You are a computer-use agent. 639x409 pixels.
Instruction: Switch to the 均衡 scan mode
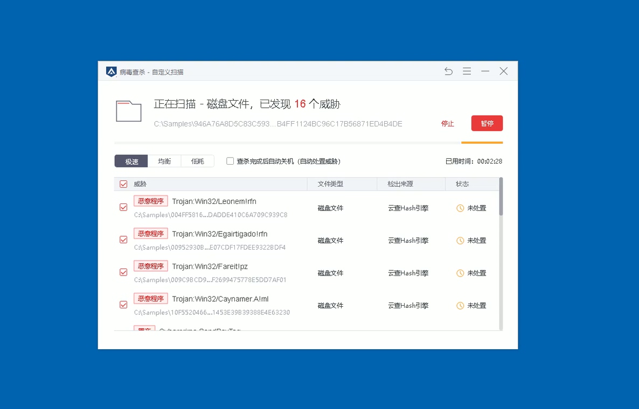coord(164,161)
